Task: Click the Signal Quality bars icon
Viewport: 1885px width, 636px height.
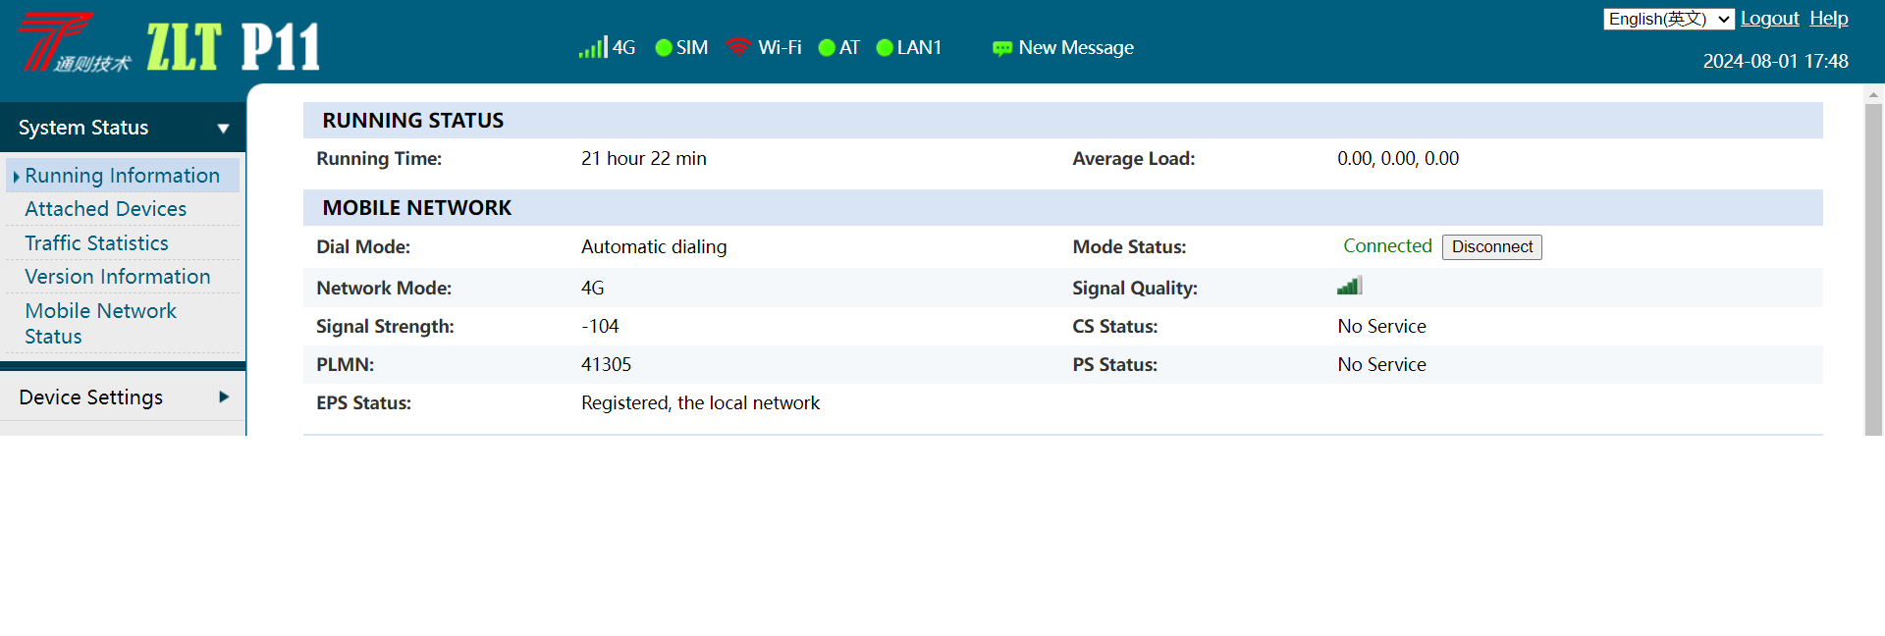Action: click(x=1350, y=286)
